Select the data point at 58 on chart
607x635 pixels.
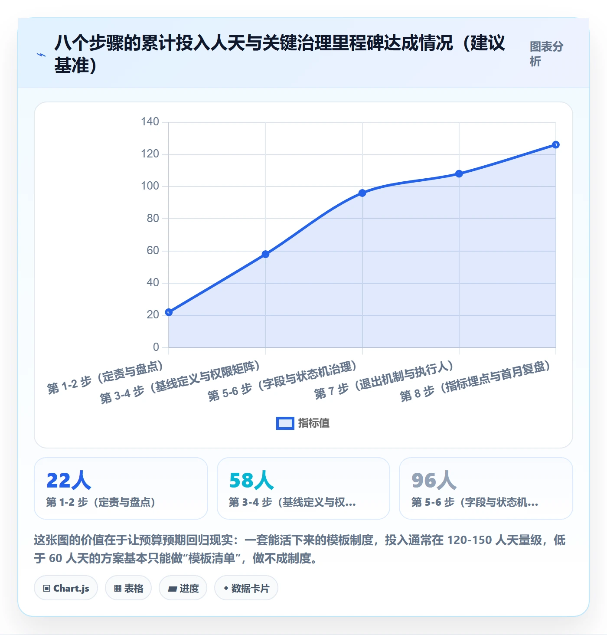[x=265, y=254]
